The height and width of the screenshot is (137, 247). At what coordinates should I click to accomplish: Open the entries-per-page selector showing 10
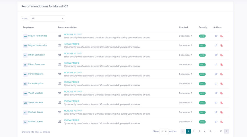pos(164,131)
